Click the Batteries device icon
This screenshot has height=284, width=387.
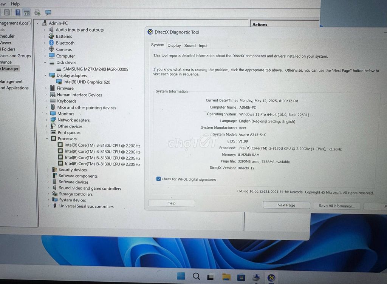click(51, 36)
